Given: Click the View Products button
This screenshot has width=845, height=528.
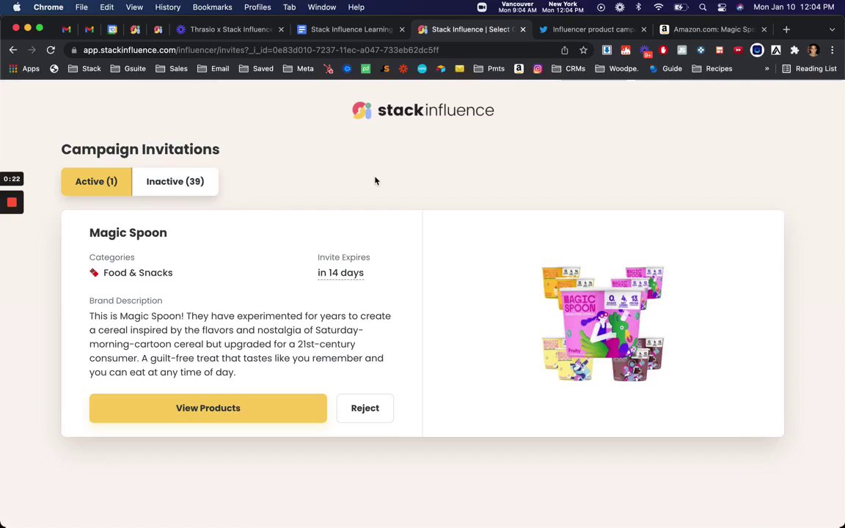Looking at the screenshot, I should 208,408.
